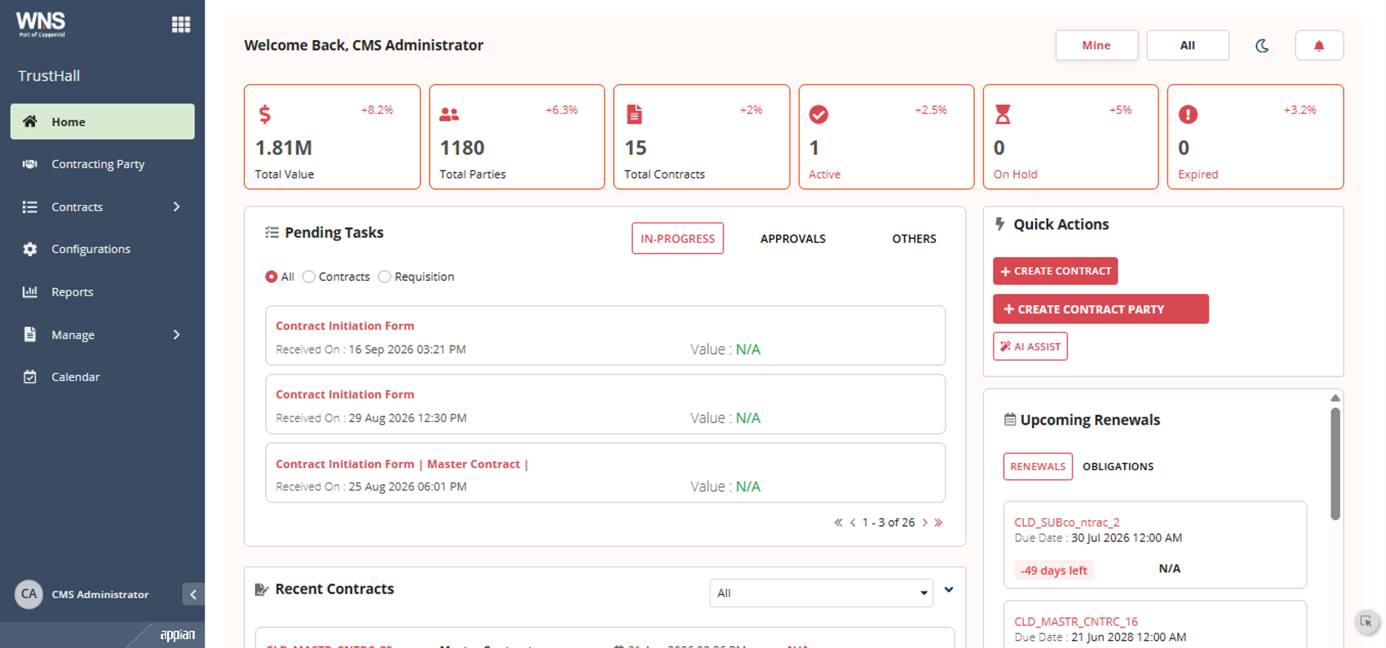Click the CA user avatar

pos(29,594)
